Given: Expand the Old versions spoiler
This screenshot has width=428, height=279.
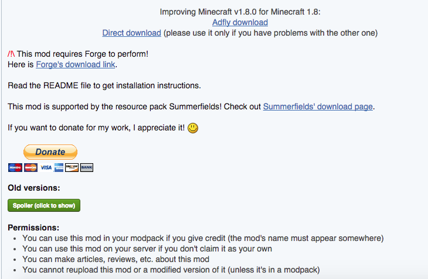Looking at the screenshot, I should click(44, 205).
